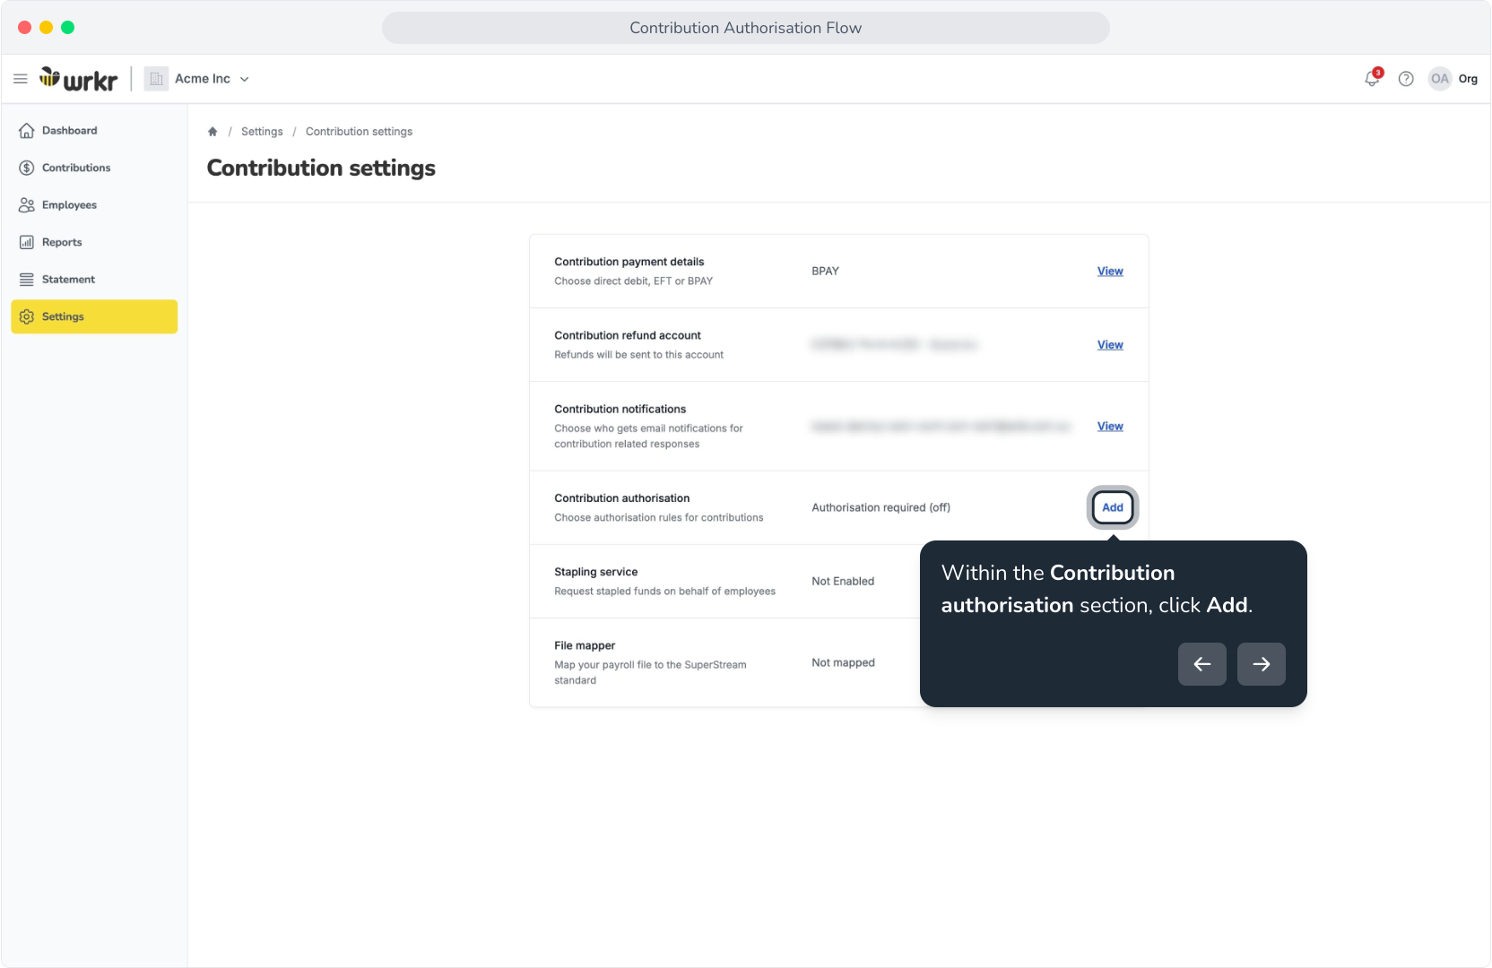
Task: View Contribution payment details
Action: [1110, 272]
